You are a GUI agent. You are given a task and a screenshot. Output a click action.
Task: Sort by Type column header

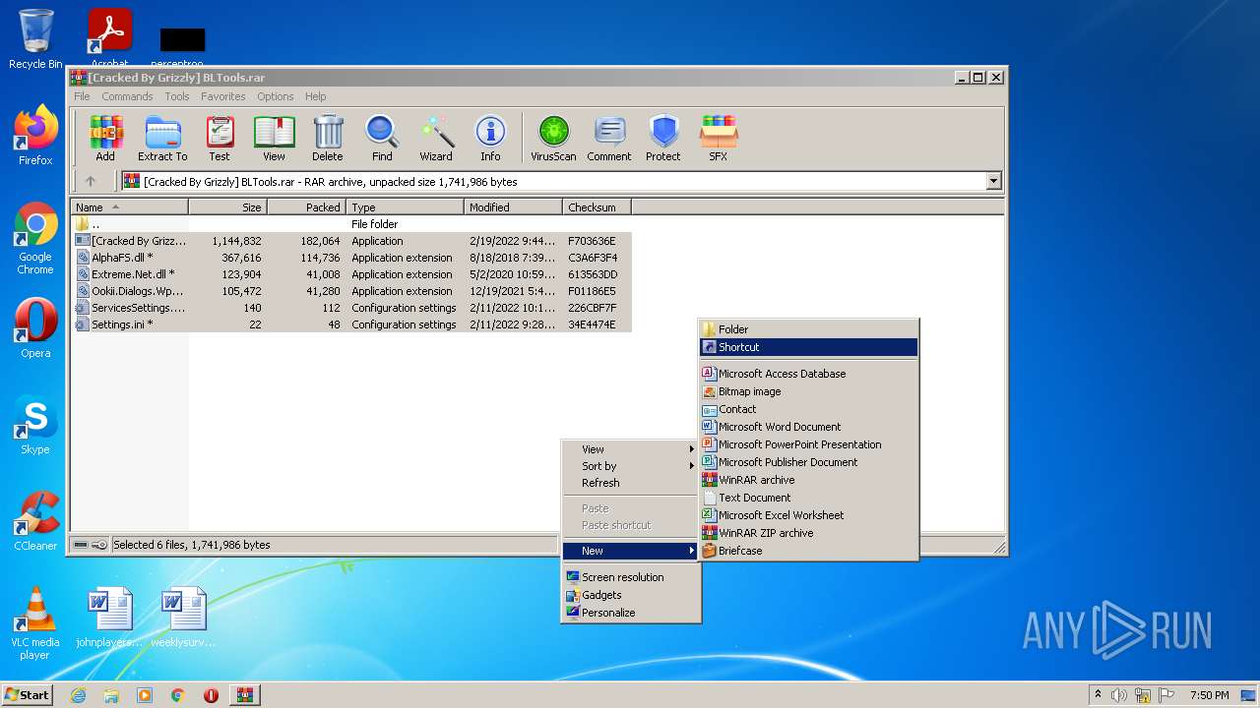click(x=405, y=207)
